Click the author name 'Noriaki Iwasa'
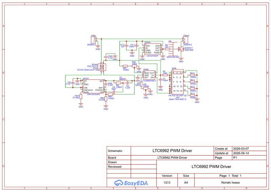This screenshot has height=192, width=271. click(x=230, y=183)
